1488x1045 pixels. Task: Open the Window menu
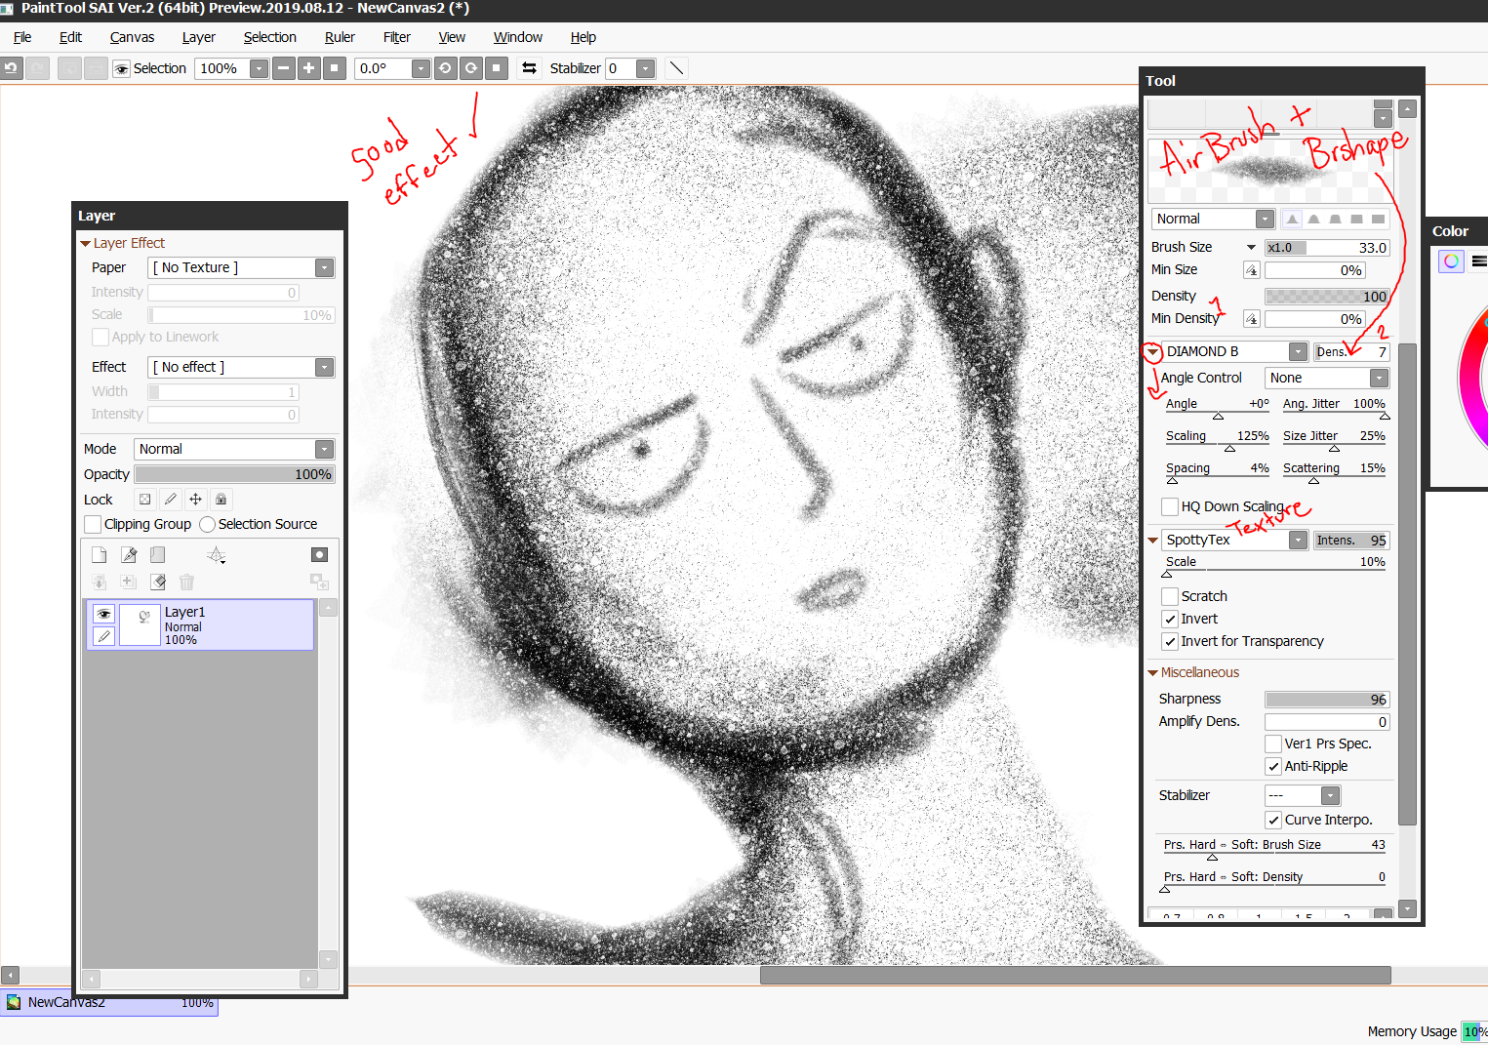click(x=517, y=37)
